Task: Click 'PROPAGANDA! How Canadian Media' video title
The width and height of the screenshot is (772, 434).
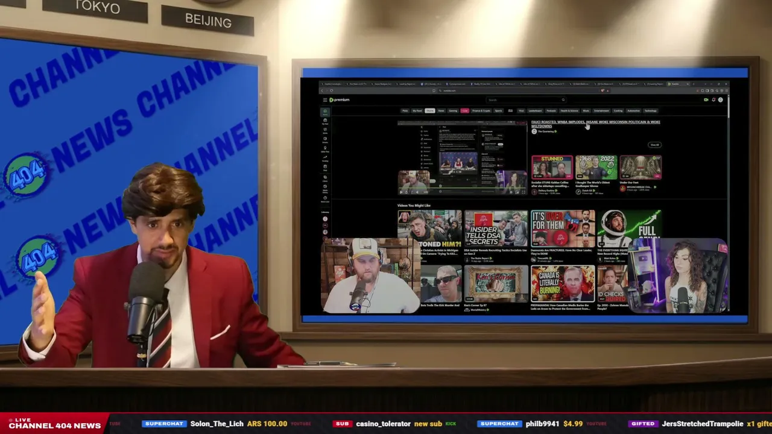Action: pyautogui.click(x=562, y=307)
